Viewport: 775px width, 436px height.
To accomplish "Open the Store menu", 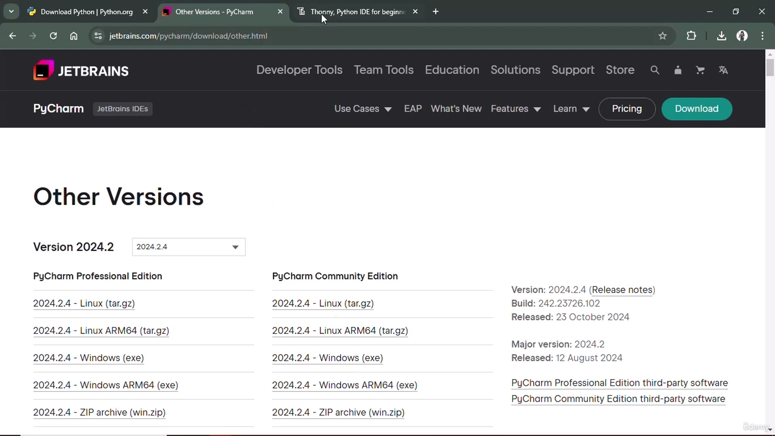I will coord(620,70).
